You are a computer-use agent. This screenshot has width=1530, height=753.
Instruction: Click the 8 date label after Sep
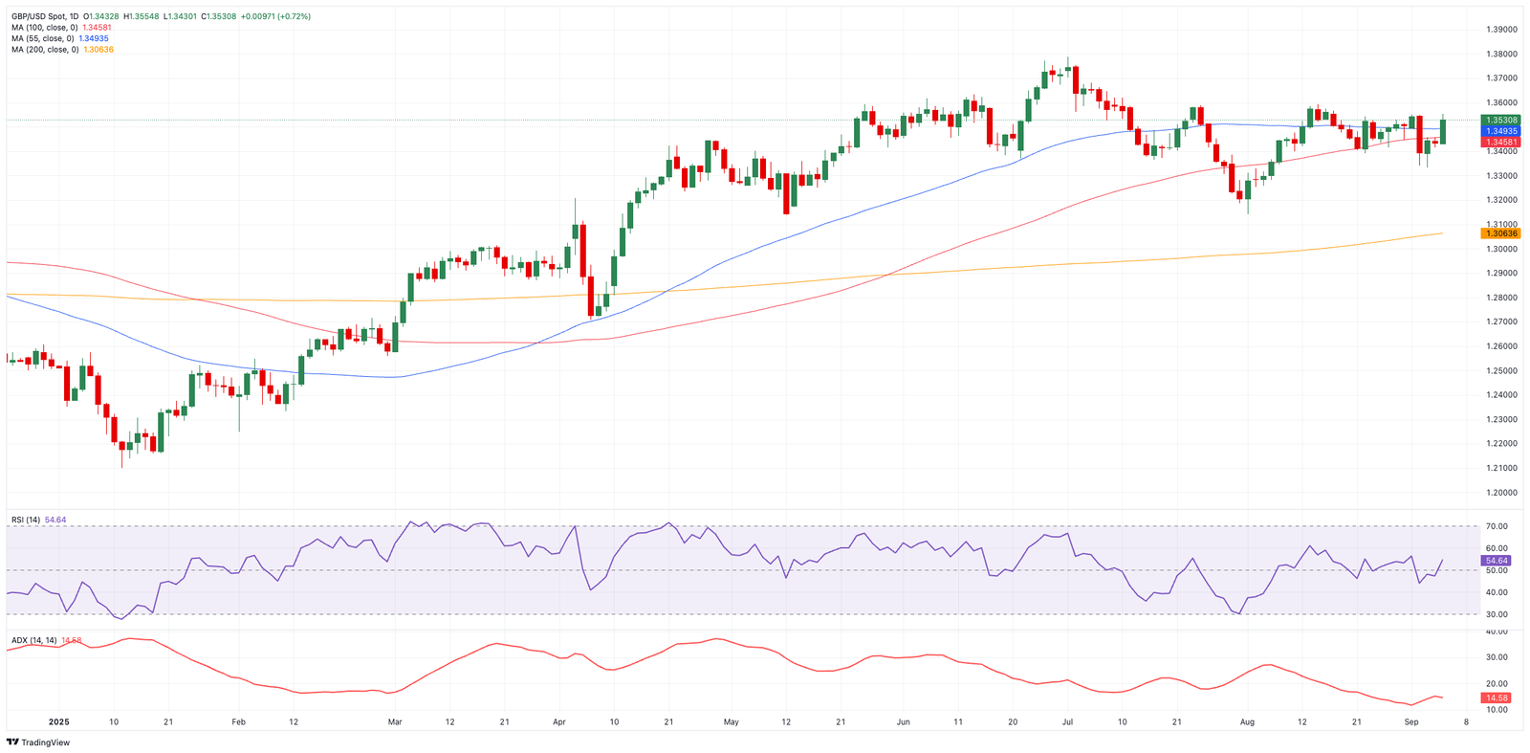(x=1466, y=722)
